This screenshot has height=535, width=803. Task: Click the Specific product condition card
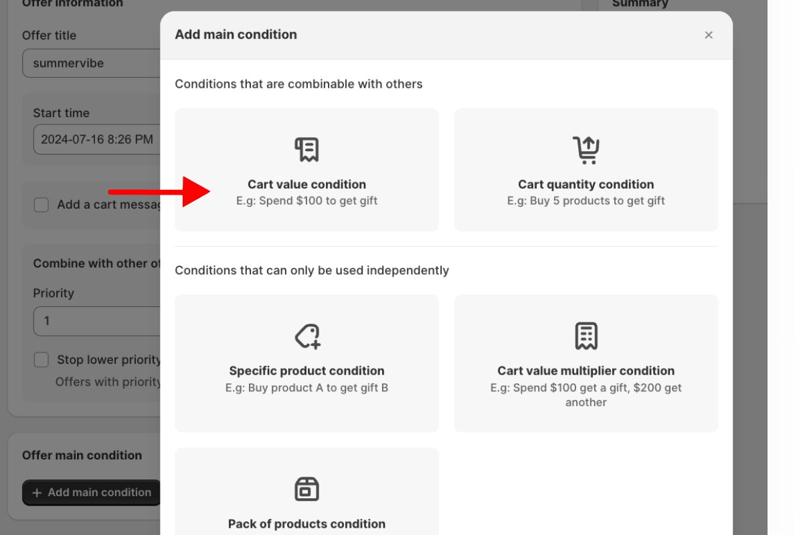tap(306, 363)
